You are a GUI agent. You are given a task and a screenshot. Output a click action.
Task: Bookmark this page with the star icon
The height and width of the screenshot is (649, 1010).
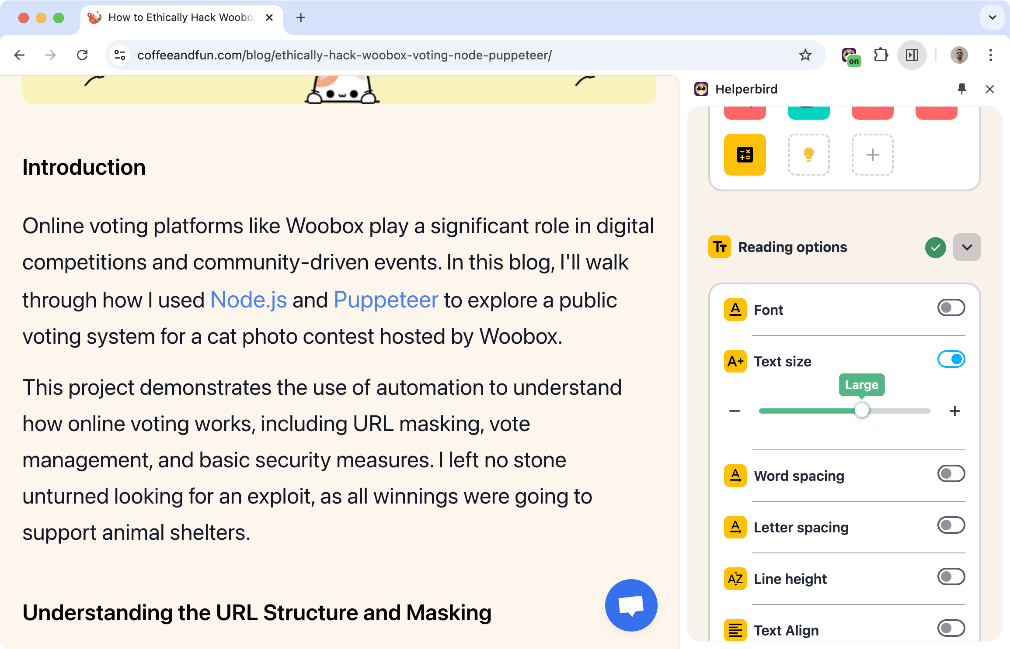[x=805, y=55]
